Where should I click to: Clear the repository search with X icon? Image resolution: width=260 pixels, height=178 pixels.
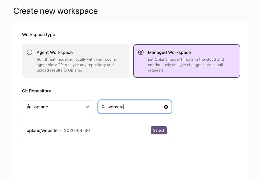166,107
